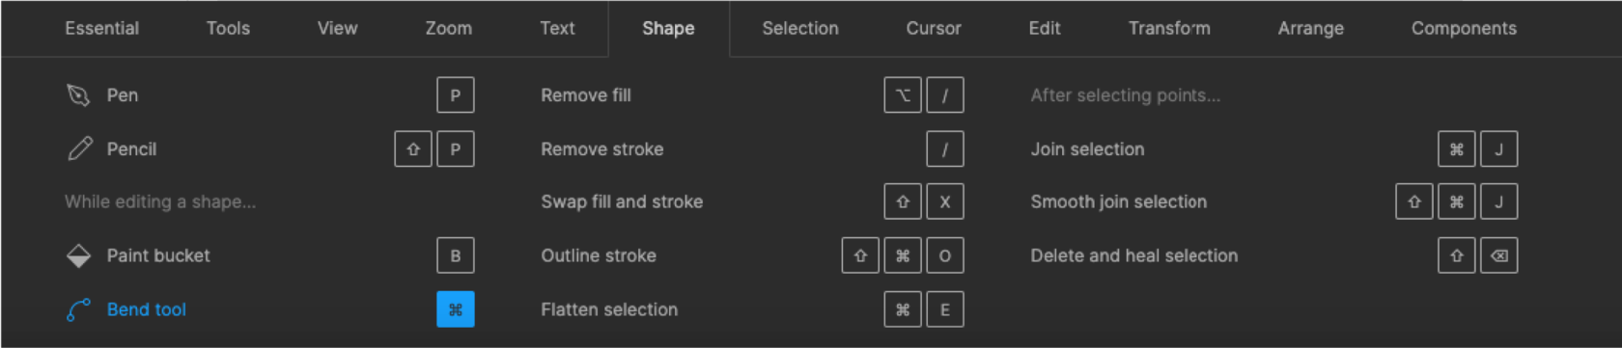Open the Components tab

1464,28
